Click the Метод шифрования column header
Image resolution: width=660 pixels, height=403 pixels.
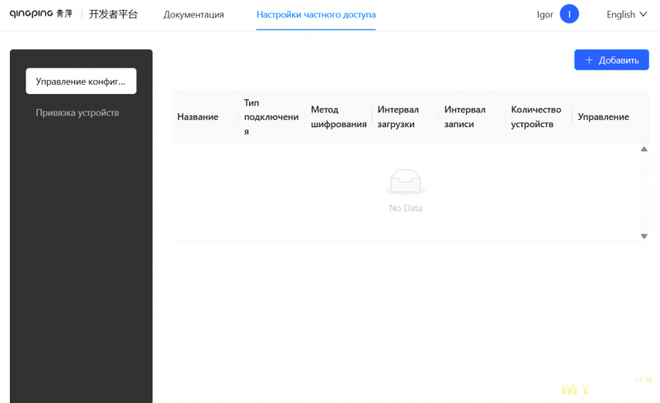(x=338, y=117)
